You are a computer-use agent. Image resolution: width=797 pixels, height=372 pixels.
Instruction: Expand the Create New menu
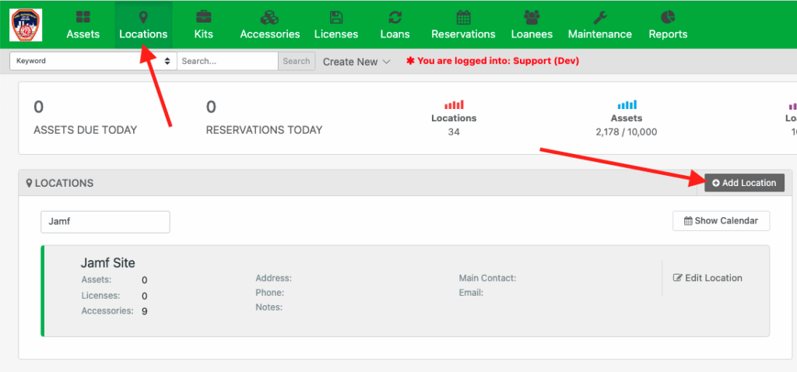click(356, 61)
